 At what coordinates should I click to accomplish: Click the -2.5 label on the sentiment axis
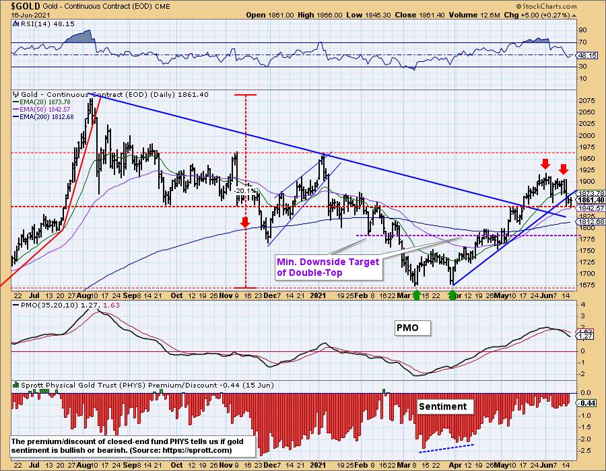pos(586,451)
